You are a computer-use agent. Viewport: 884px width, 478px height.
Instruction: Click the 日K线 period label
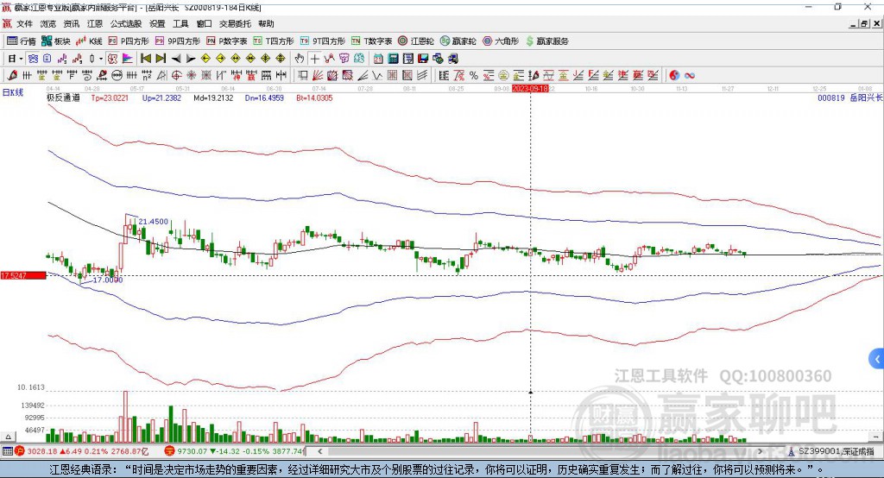tap(13, 92)
